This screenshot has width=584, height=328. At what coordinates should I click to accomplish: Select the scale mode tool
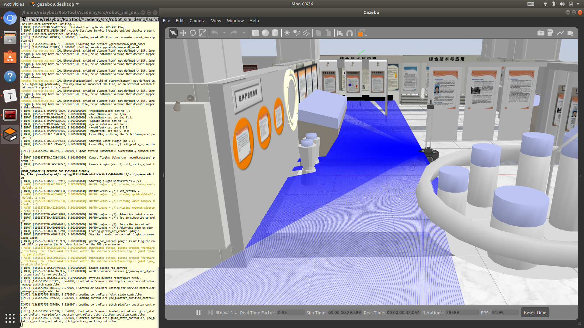coord(203,33)
